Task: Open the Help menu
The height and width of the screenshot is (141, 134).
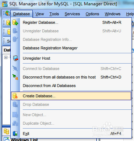Action: pos(130,14)
